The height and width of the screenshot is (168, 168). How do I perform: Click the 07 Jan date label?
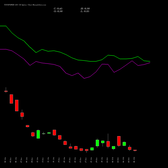point(21,160)
